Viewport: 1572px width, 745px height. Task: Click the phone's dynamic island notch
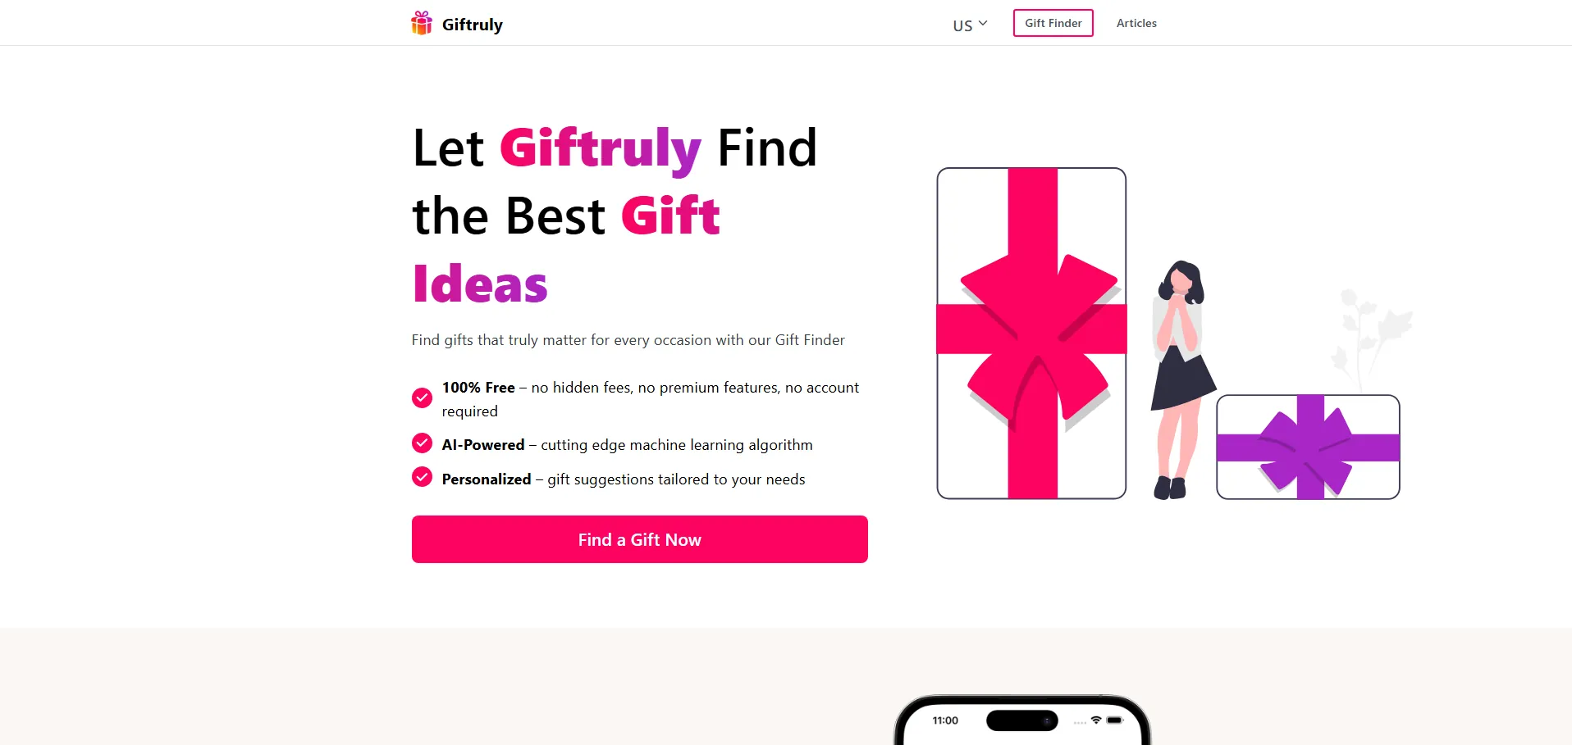[x=1022, y=720]
